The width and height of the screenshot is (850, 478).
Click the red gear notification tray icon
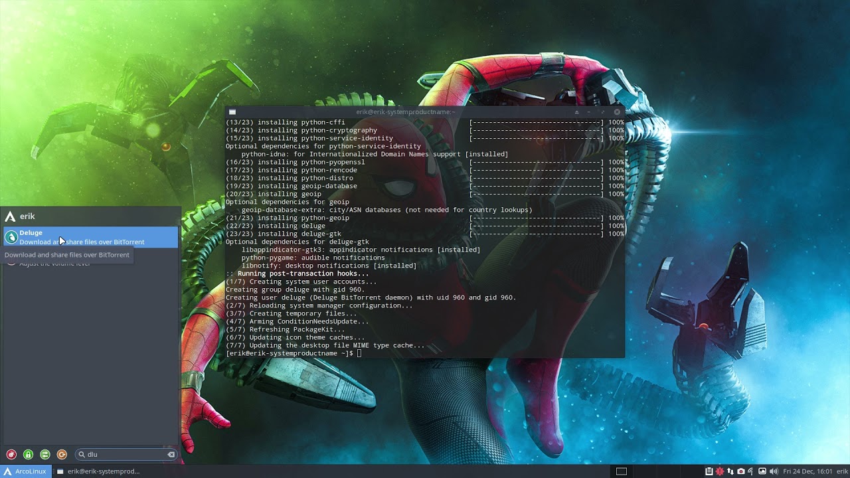click(x=719, y=471)
